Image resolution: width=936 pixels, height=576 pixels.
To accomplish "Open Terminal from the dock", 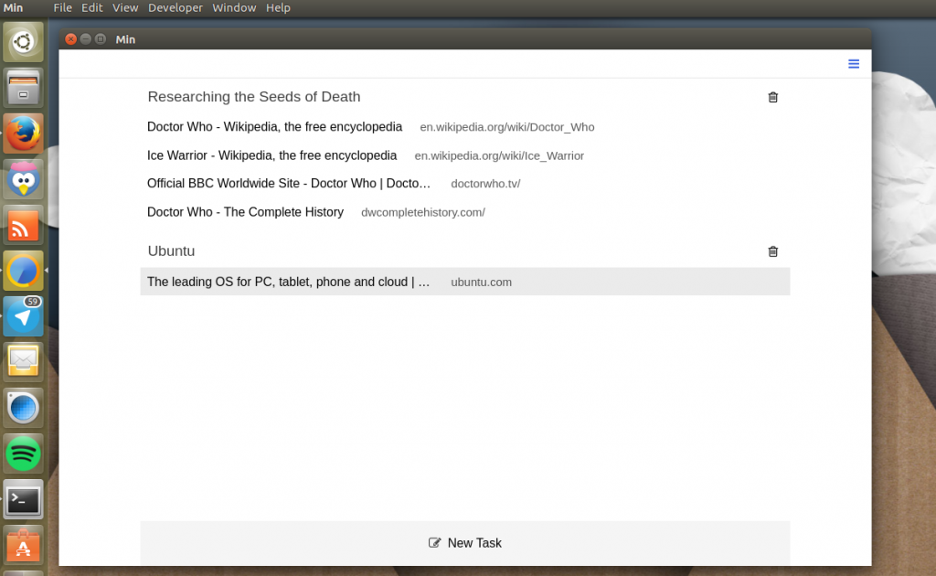I will [23, 499].
